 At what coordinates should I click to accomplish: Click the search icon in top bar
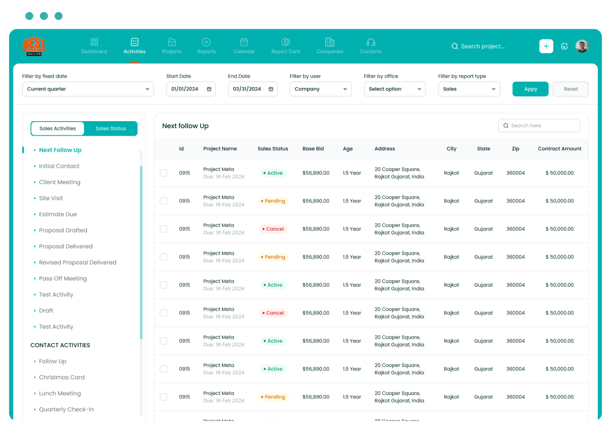pyautogui.click(x=455, y=46)
